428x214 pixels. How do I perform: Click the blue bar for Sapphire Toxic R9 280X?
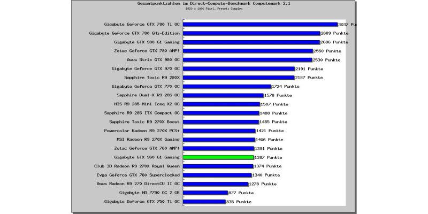pos(239,78)
